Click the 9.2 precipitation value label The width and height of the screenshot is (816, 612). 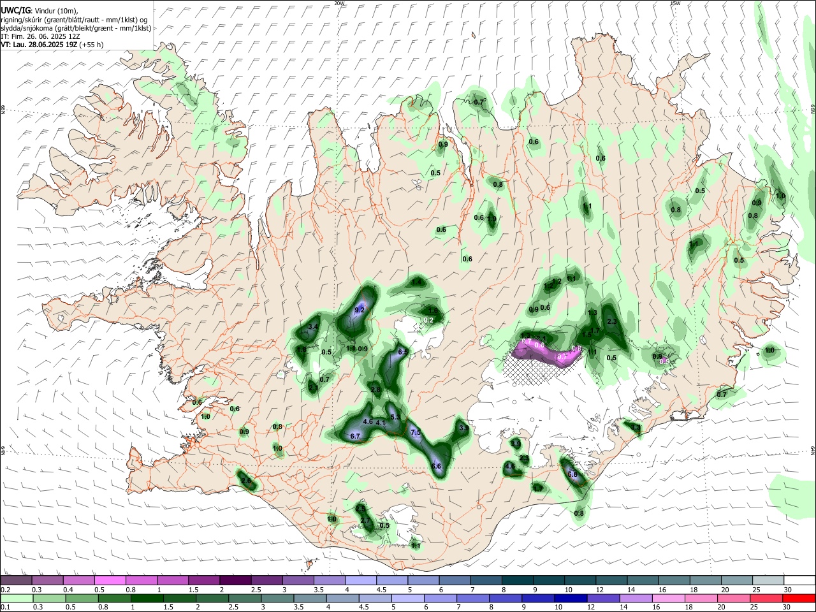pos(359,310)
